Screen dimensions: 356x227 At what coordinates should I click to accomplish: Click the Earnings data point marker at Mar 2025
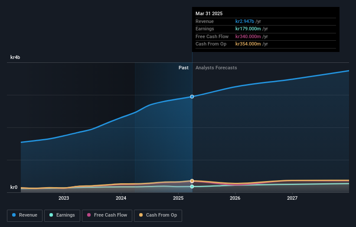[192, 186]
